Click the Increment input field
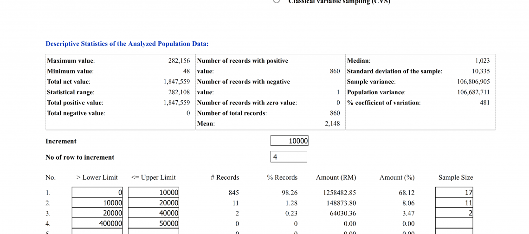529x234 pixels. point(289,141)
